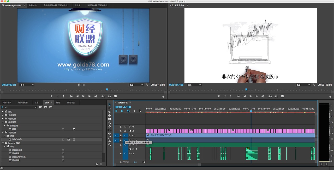This screenshot has width=334, height=170.
Task: Collapse the 图像控制 folder
Action: click(x=5, y=125)
